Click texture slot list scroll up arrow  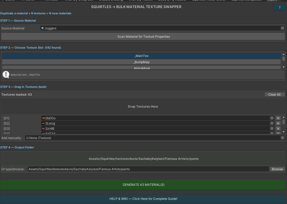[284, 54]
